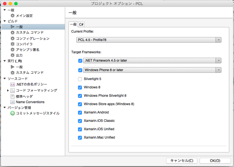This screenshot has width=234, height=167.
Task: Toggle Windows Phone Silverlight 8 checkbox
Action: pyautogui.click(x=80, y=96)
